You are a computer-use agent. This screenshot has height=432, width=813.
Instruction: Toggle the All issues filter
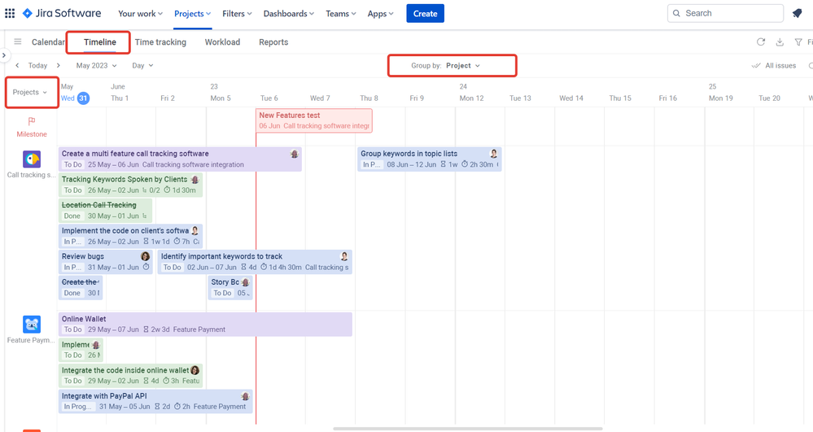[774, 65]
